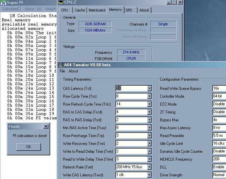Click the empty Performance Mode field in CPU-Z
The height and width of the screenshot is (179, 226).
163,30
